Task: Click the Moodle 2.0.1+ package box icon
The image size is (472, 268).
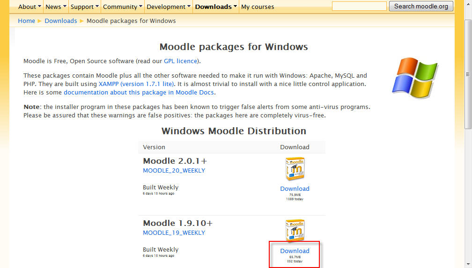Action: [295, 169]
